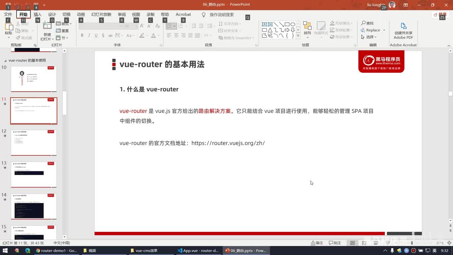Click the slide title vue-router 的基本用法
453x255 pixels.
pos(162,64)
